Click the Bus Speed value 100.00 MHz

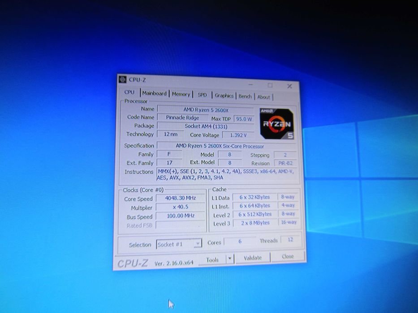click(181, 216)
